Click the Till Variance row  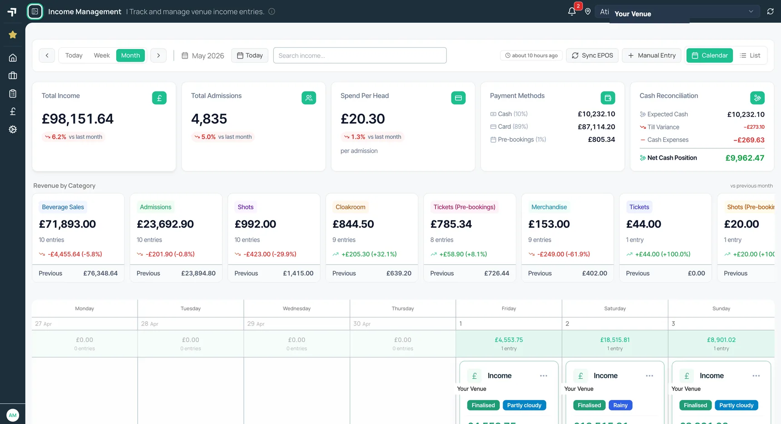tap(702, 127)
